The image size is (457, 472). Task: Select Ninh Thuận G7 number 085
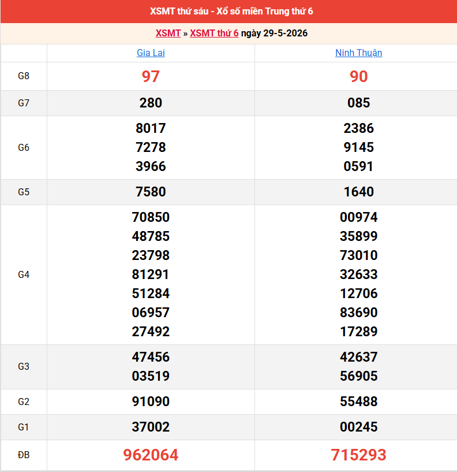[x=359, y=103]
